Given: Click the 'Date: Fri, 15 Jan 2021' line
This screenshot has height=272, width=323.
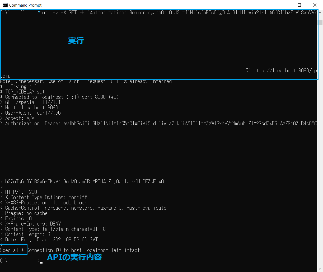Looking at the screenshot, I should coord(49,240).
